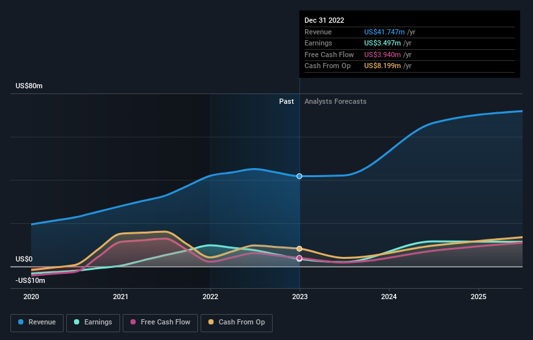This screenshot has height=340, width=533.
Task: Click the blue Revenue legend dot
Action: (21, 322)
